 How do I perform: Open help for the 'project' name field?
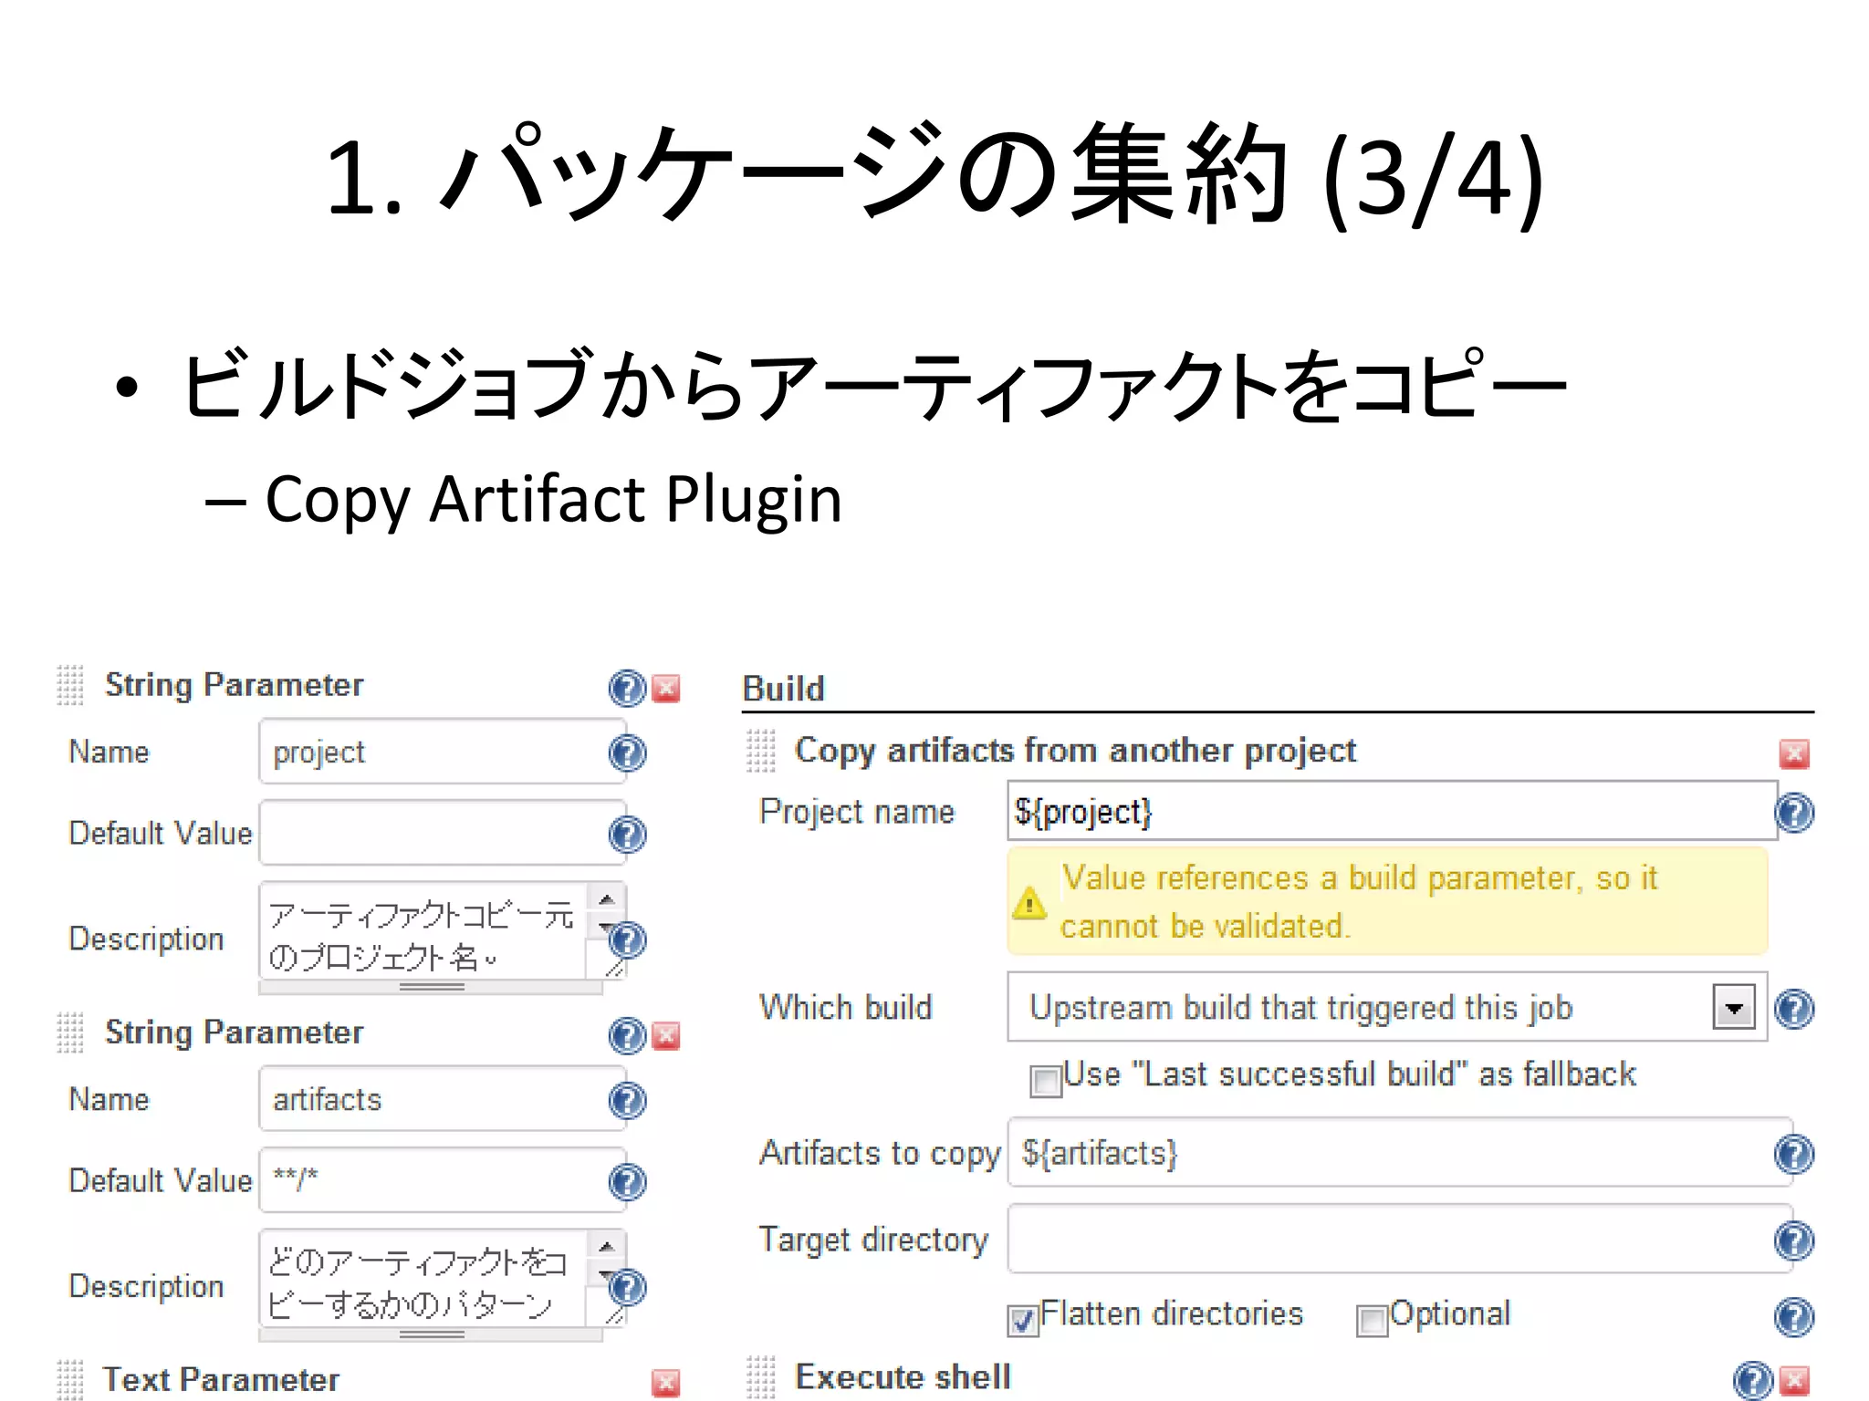627,752
